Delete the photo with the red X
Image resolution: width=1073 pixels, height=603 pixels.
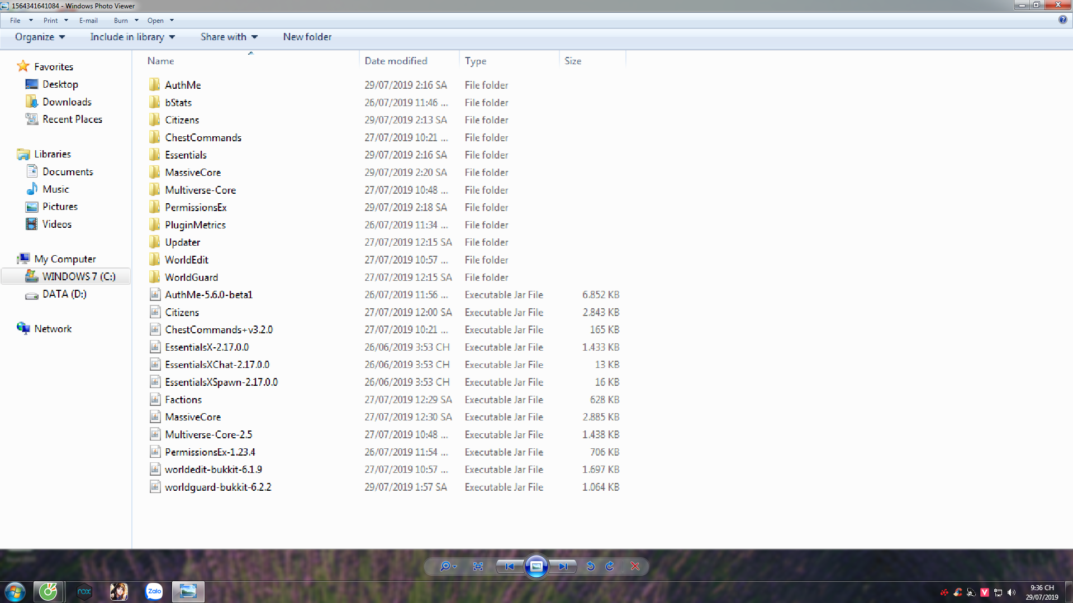pos(635,566)
